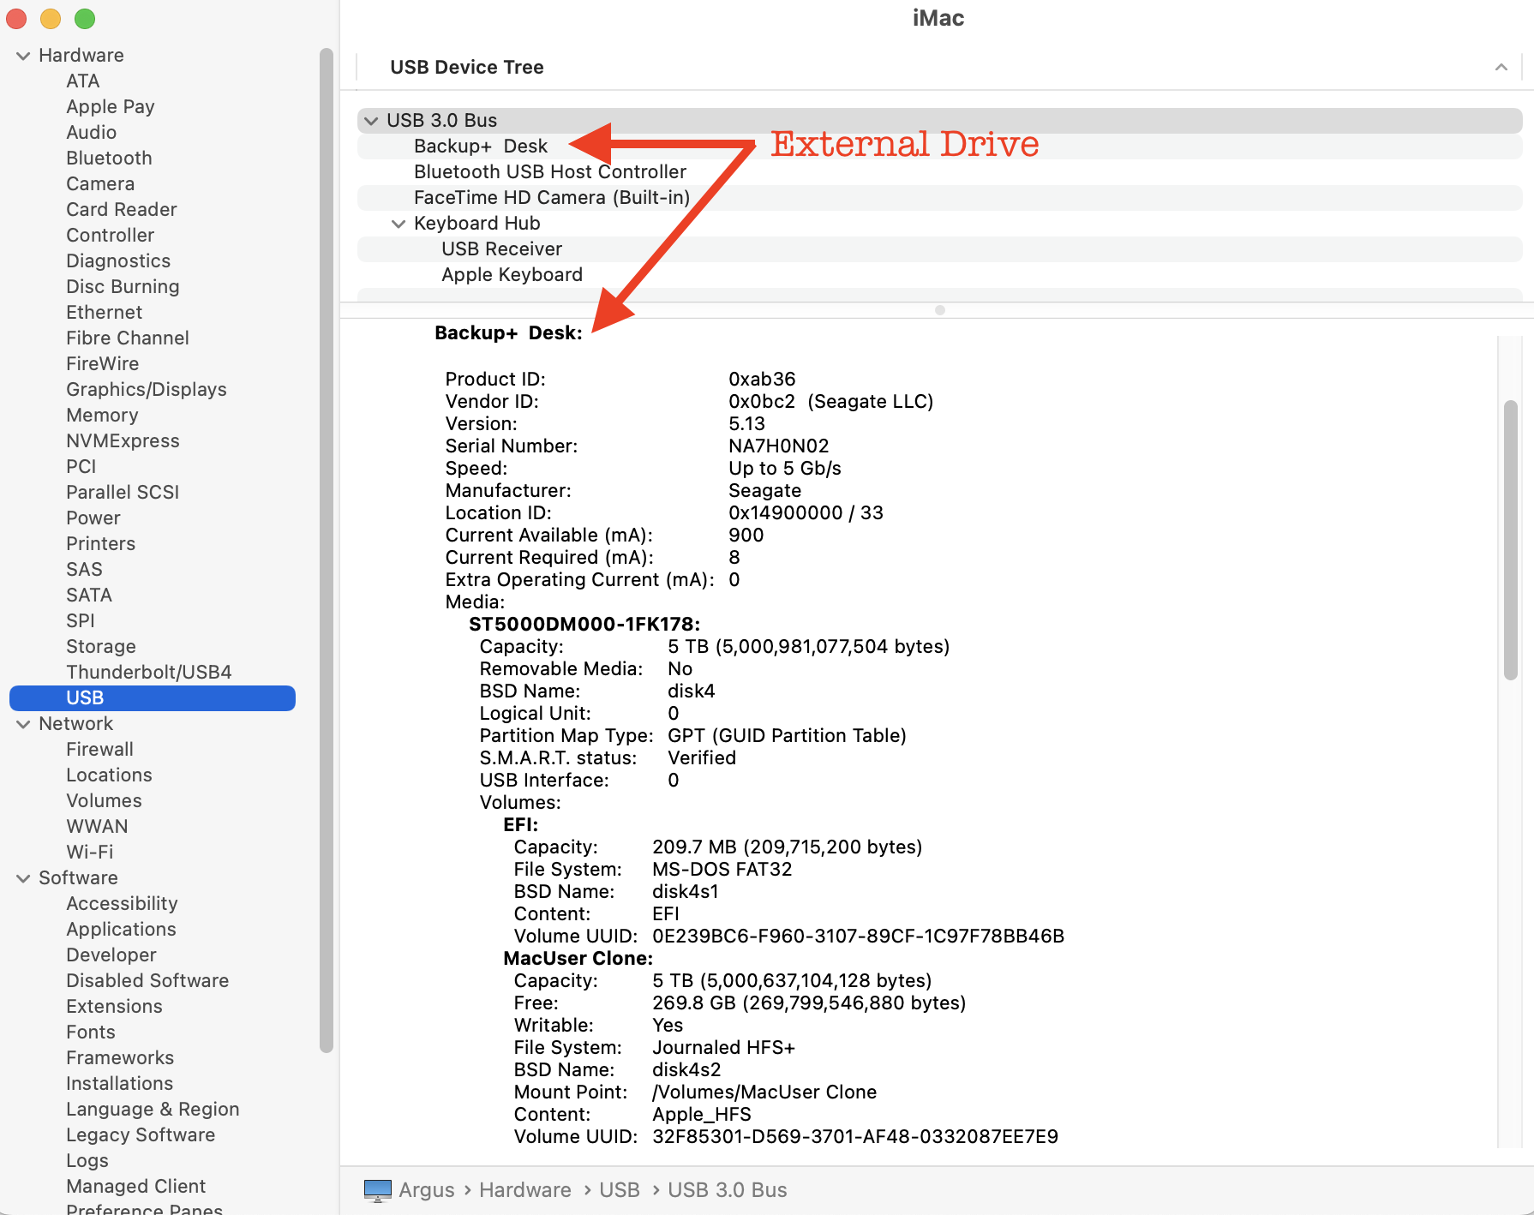Select FireWire in the sidebar

click(103, 364)
